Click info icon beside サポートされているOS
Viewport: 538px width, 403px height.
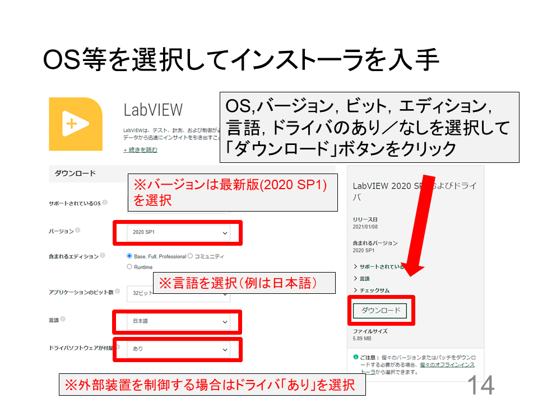(105, 203)
